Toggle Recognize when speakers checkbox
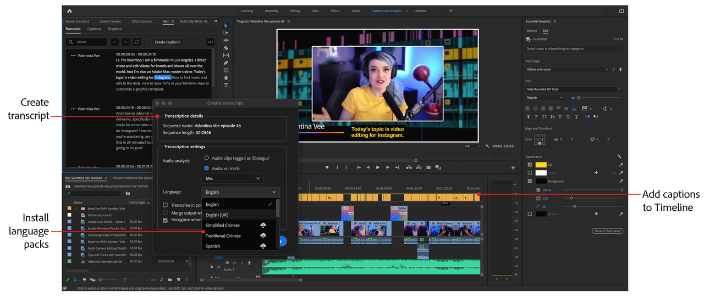Screen dimensions: 704x298 tap(166, 220)
